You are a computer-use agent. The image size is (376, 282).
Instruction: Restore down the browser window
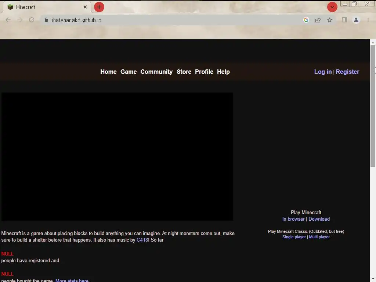pyautogui.click(x=354, y=4)
